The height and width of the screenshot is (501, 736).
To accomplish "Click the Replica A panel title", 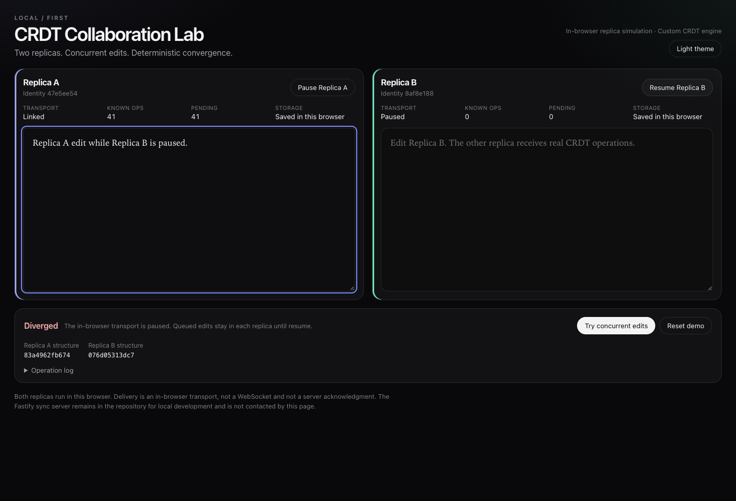I will tap(41, 82).
